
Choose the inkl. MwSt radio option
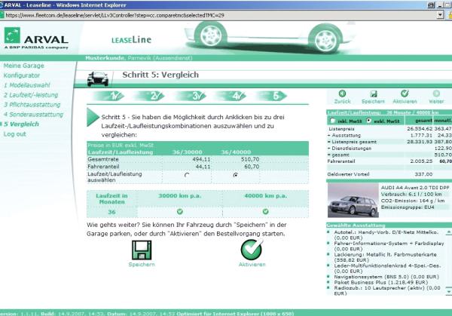(331, 120)
